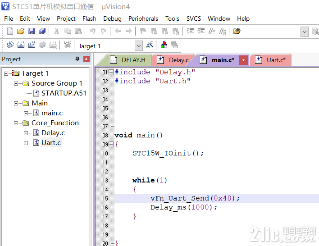Image resolution: width=319 pixels, height=246 pixels.
Task: Expand the Delay.c file node
Action: click(26, 133)
